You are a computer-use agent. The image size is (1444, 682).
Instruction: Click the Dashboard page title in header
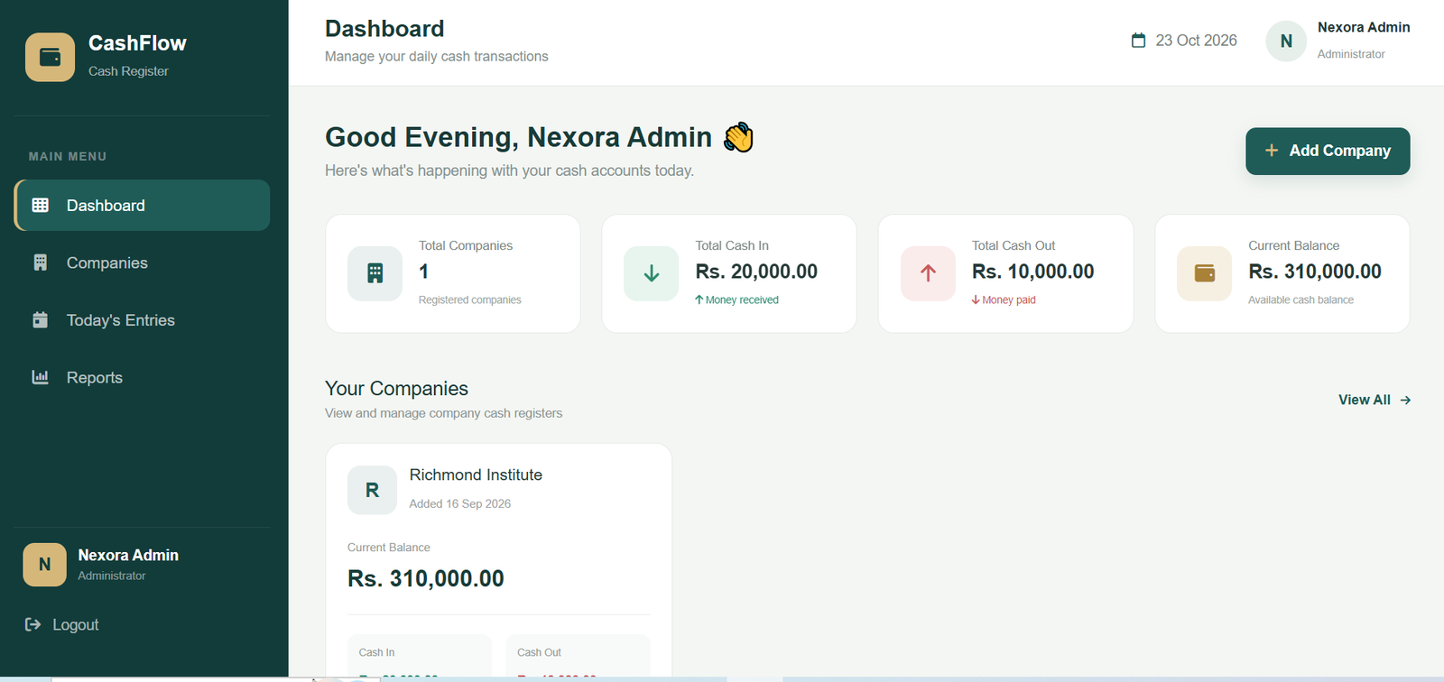click(384, 29)
